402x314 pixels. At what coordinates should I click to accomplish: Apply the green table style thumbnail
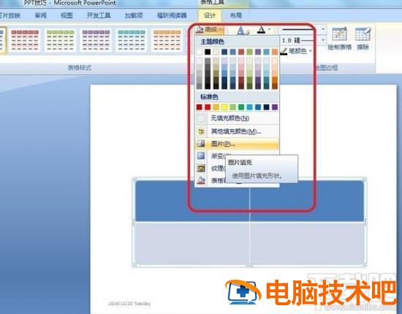tap(60, 40)
